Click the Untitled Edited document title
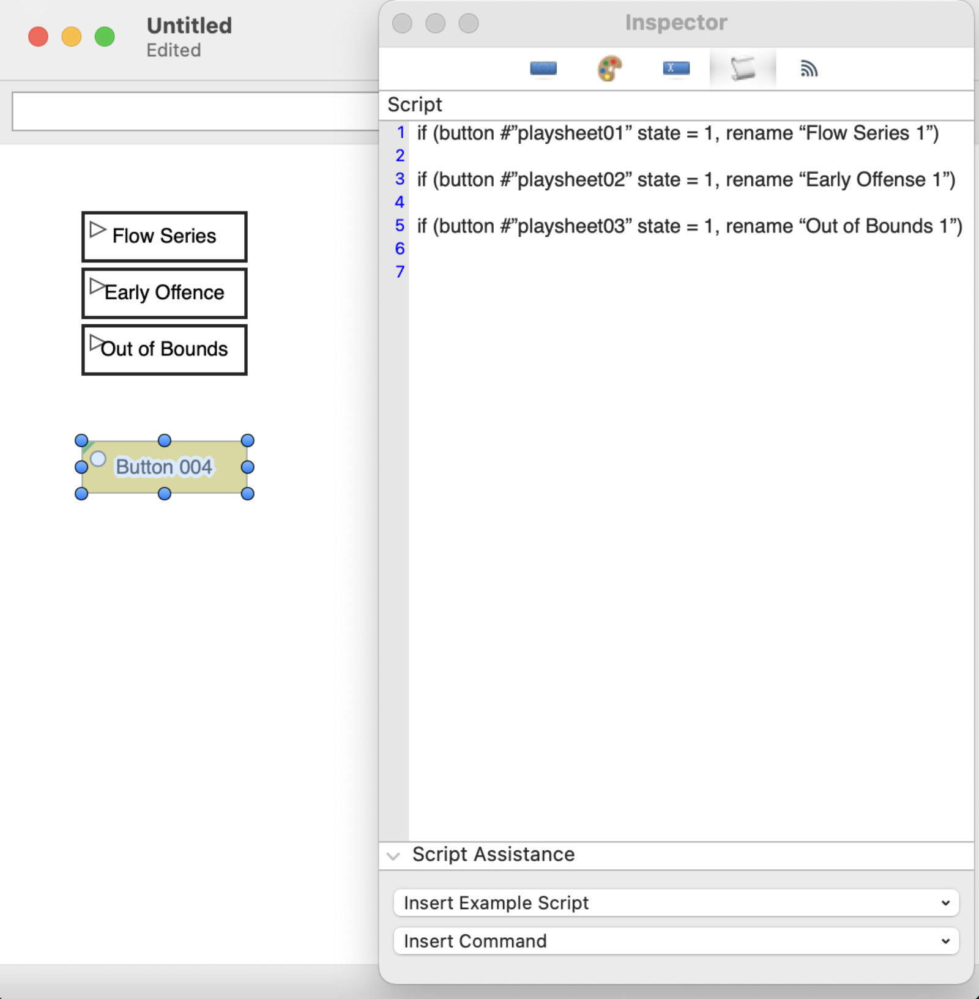 [188, 35]
